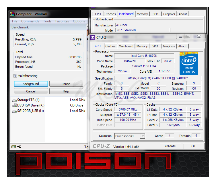Open the WinRAR Commands menu
Screen dimensions: 216x184
(x=30, y=21)
